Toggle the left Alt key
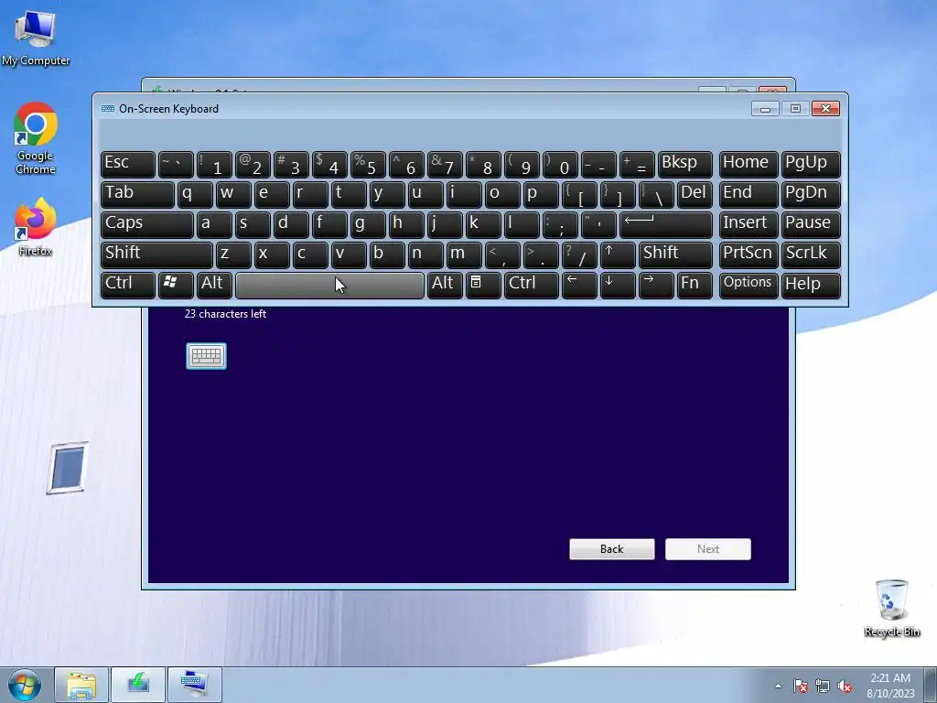This screenshot has height=703, width=937. pos(214,285)
